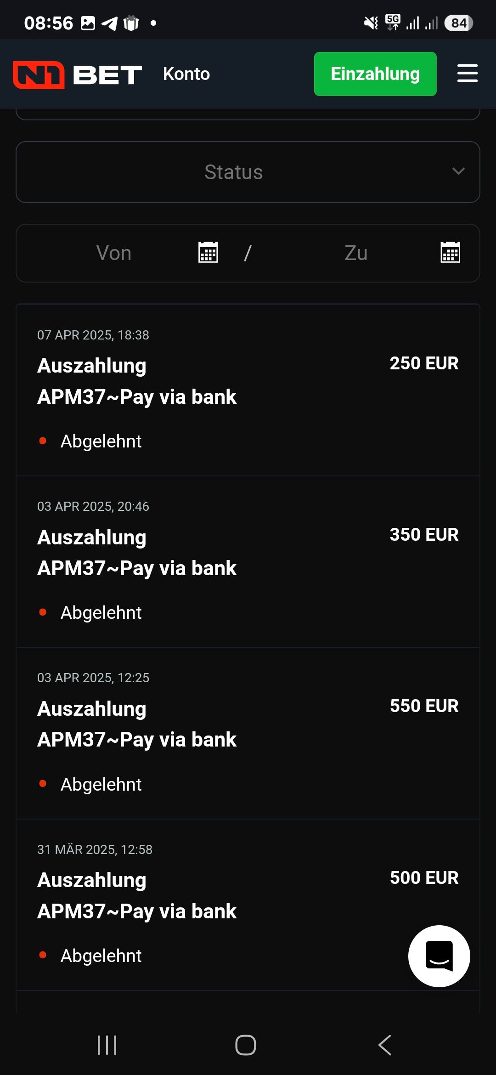Open the recent apps navigation button
This screenshot has height=1075, width=496.
pyautogui.click(x=107, y=1045)
